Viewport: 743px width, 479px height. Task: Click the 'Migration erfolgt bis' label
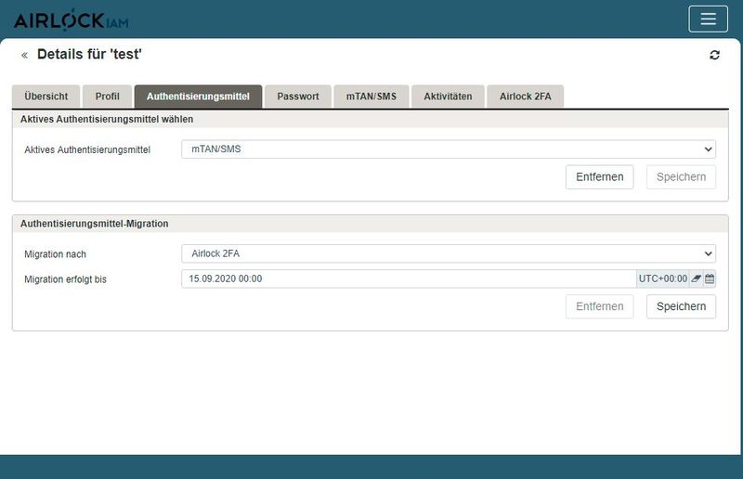[65, 279]
